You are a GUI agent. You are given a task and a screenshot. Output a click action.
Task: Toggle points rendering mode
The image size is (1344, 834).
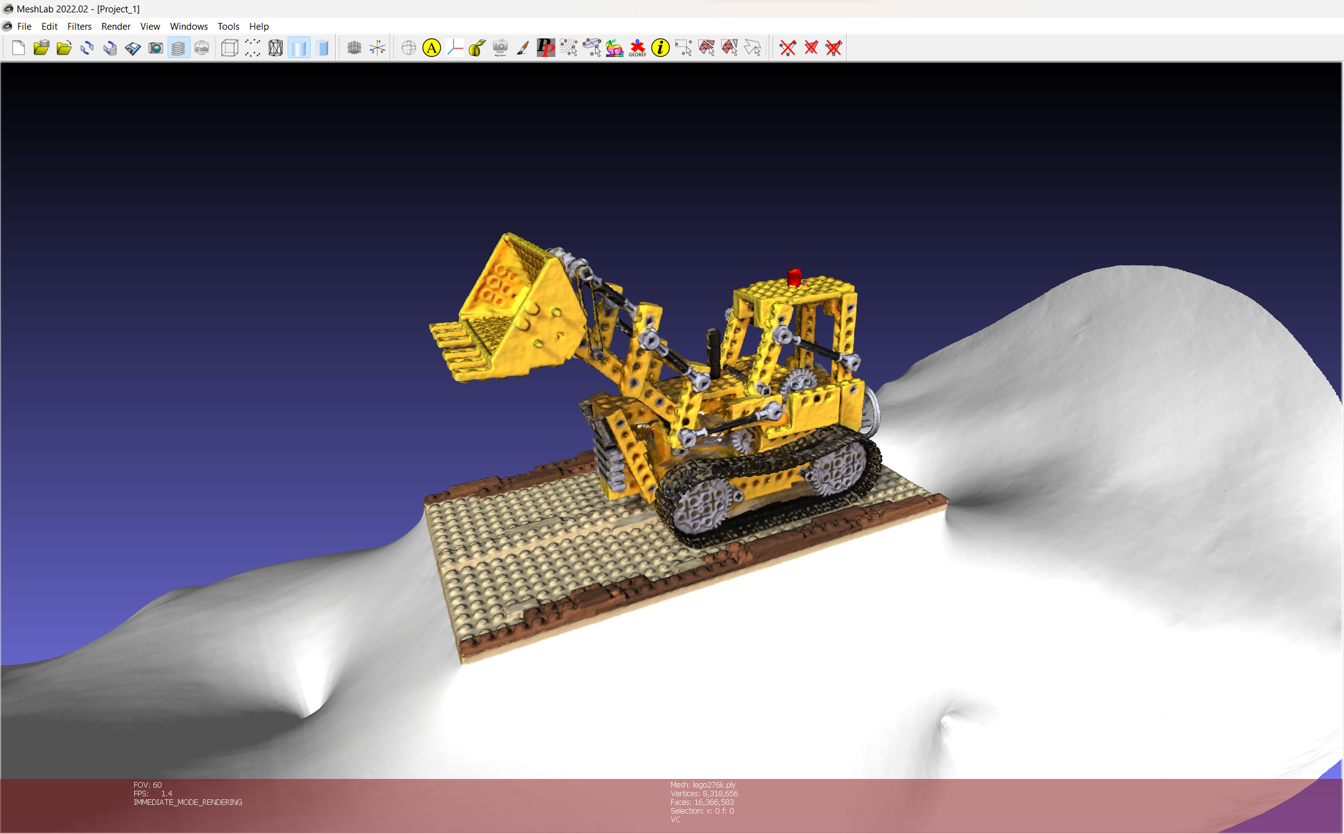click(x=252, y=48)
